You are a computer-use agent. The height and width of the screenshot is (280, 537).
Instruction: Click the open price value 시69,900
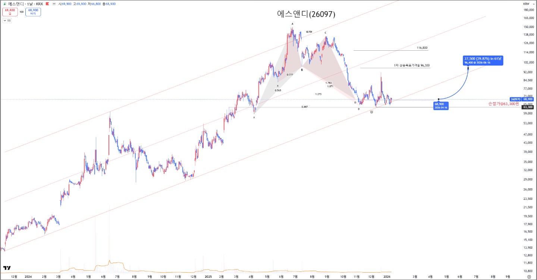[65, 4]
